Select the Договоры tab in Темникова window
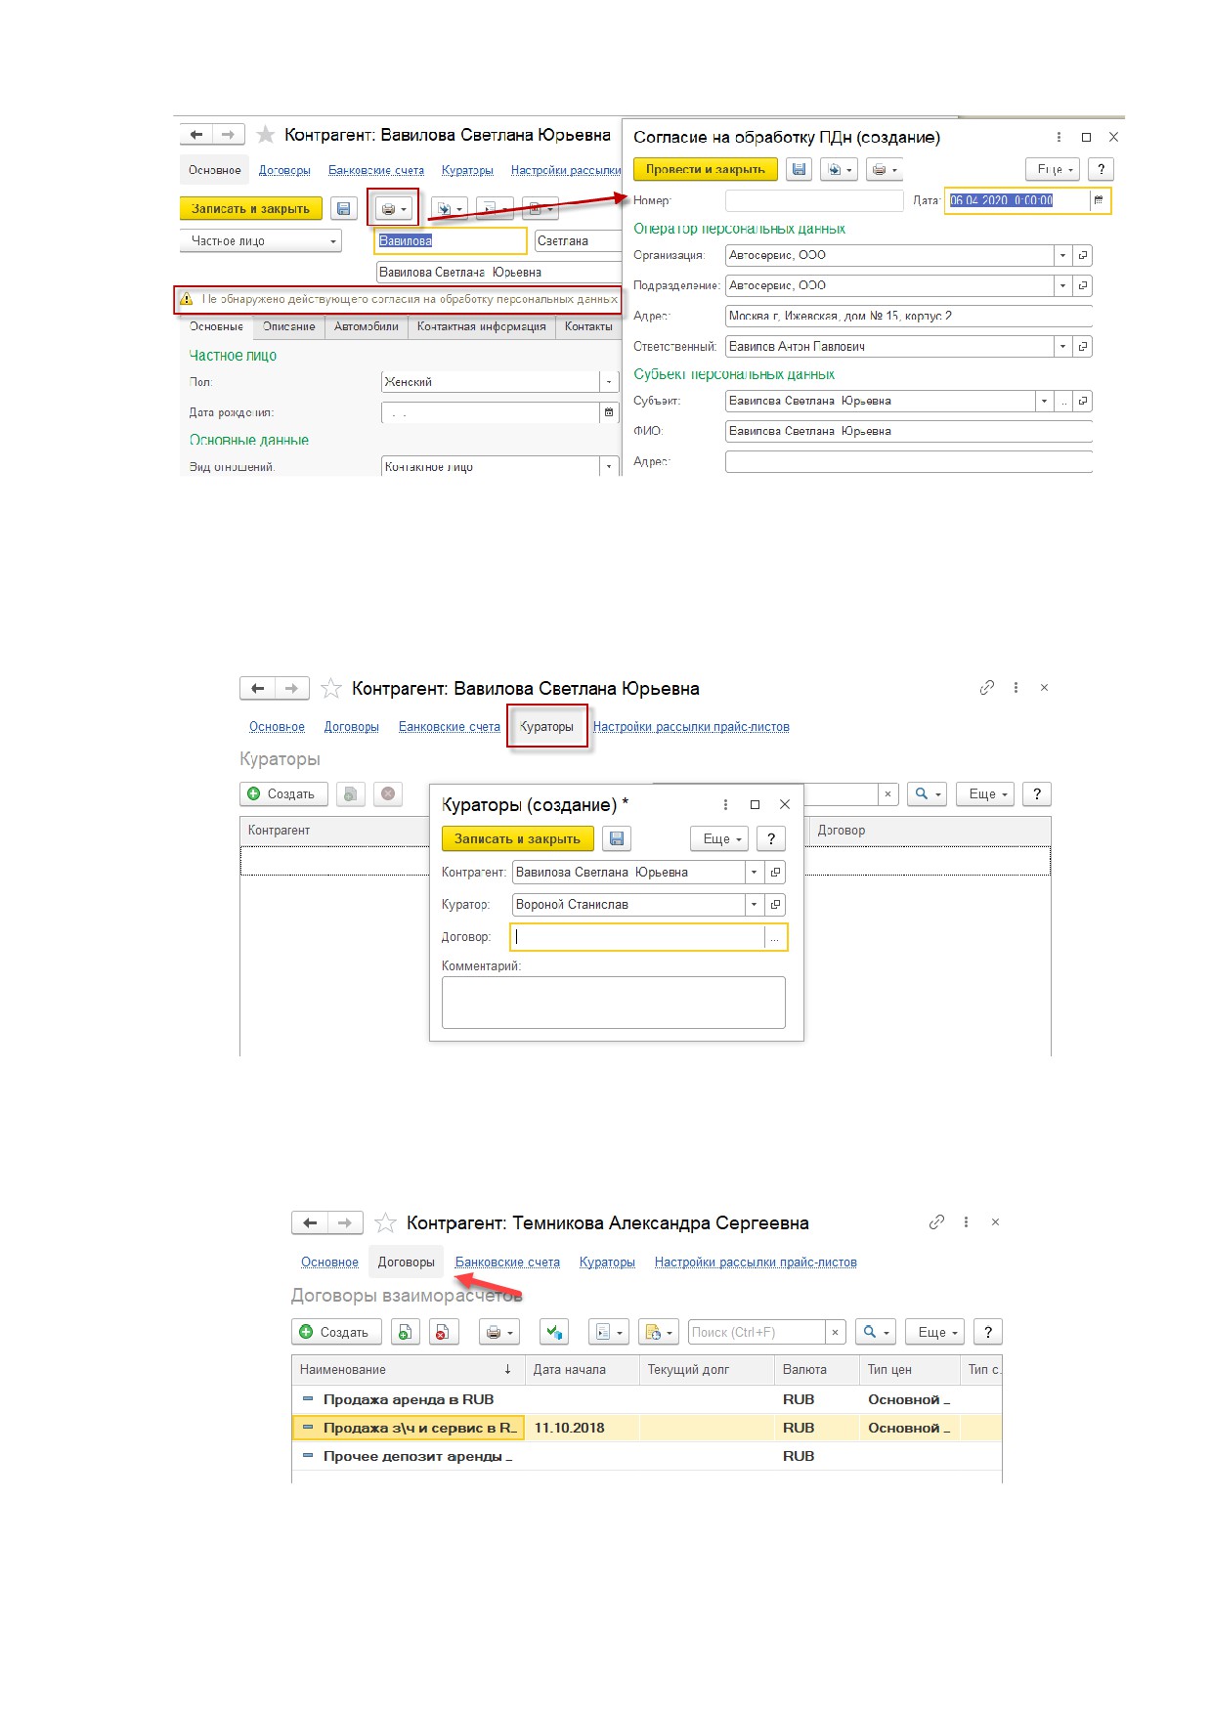 point(406,1263)
